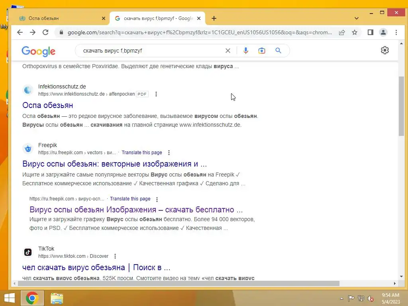Open a new tab
408x306 pixels.
pos(214,18)
